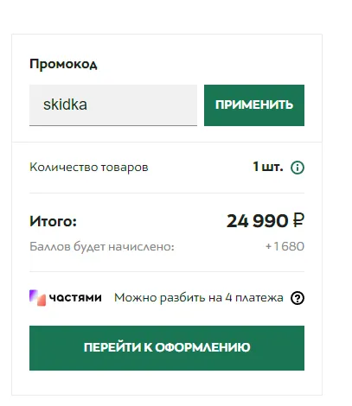The width and height of the screenshot is (352, 406).
Task: Click the ruble symbol in the total
Action: click(298, 220)
